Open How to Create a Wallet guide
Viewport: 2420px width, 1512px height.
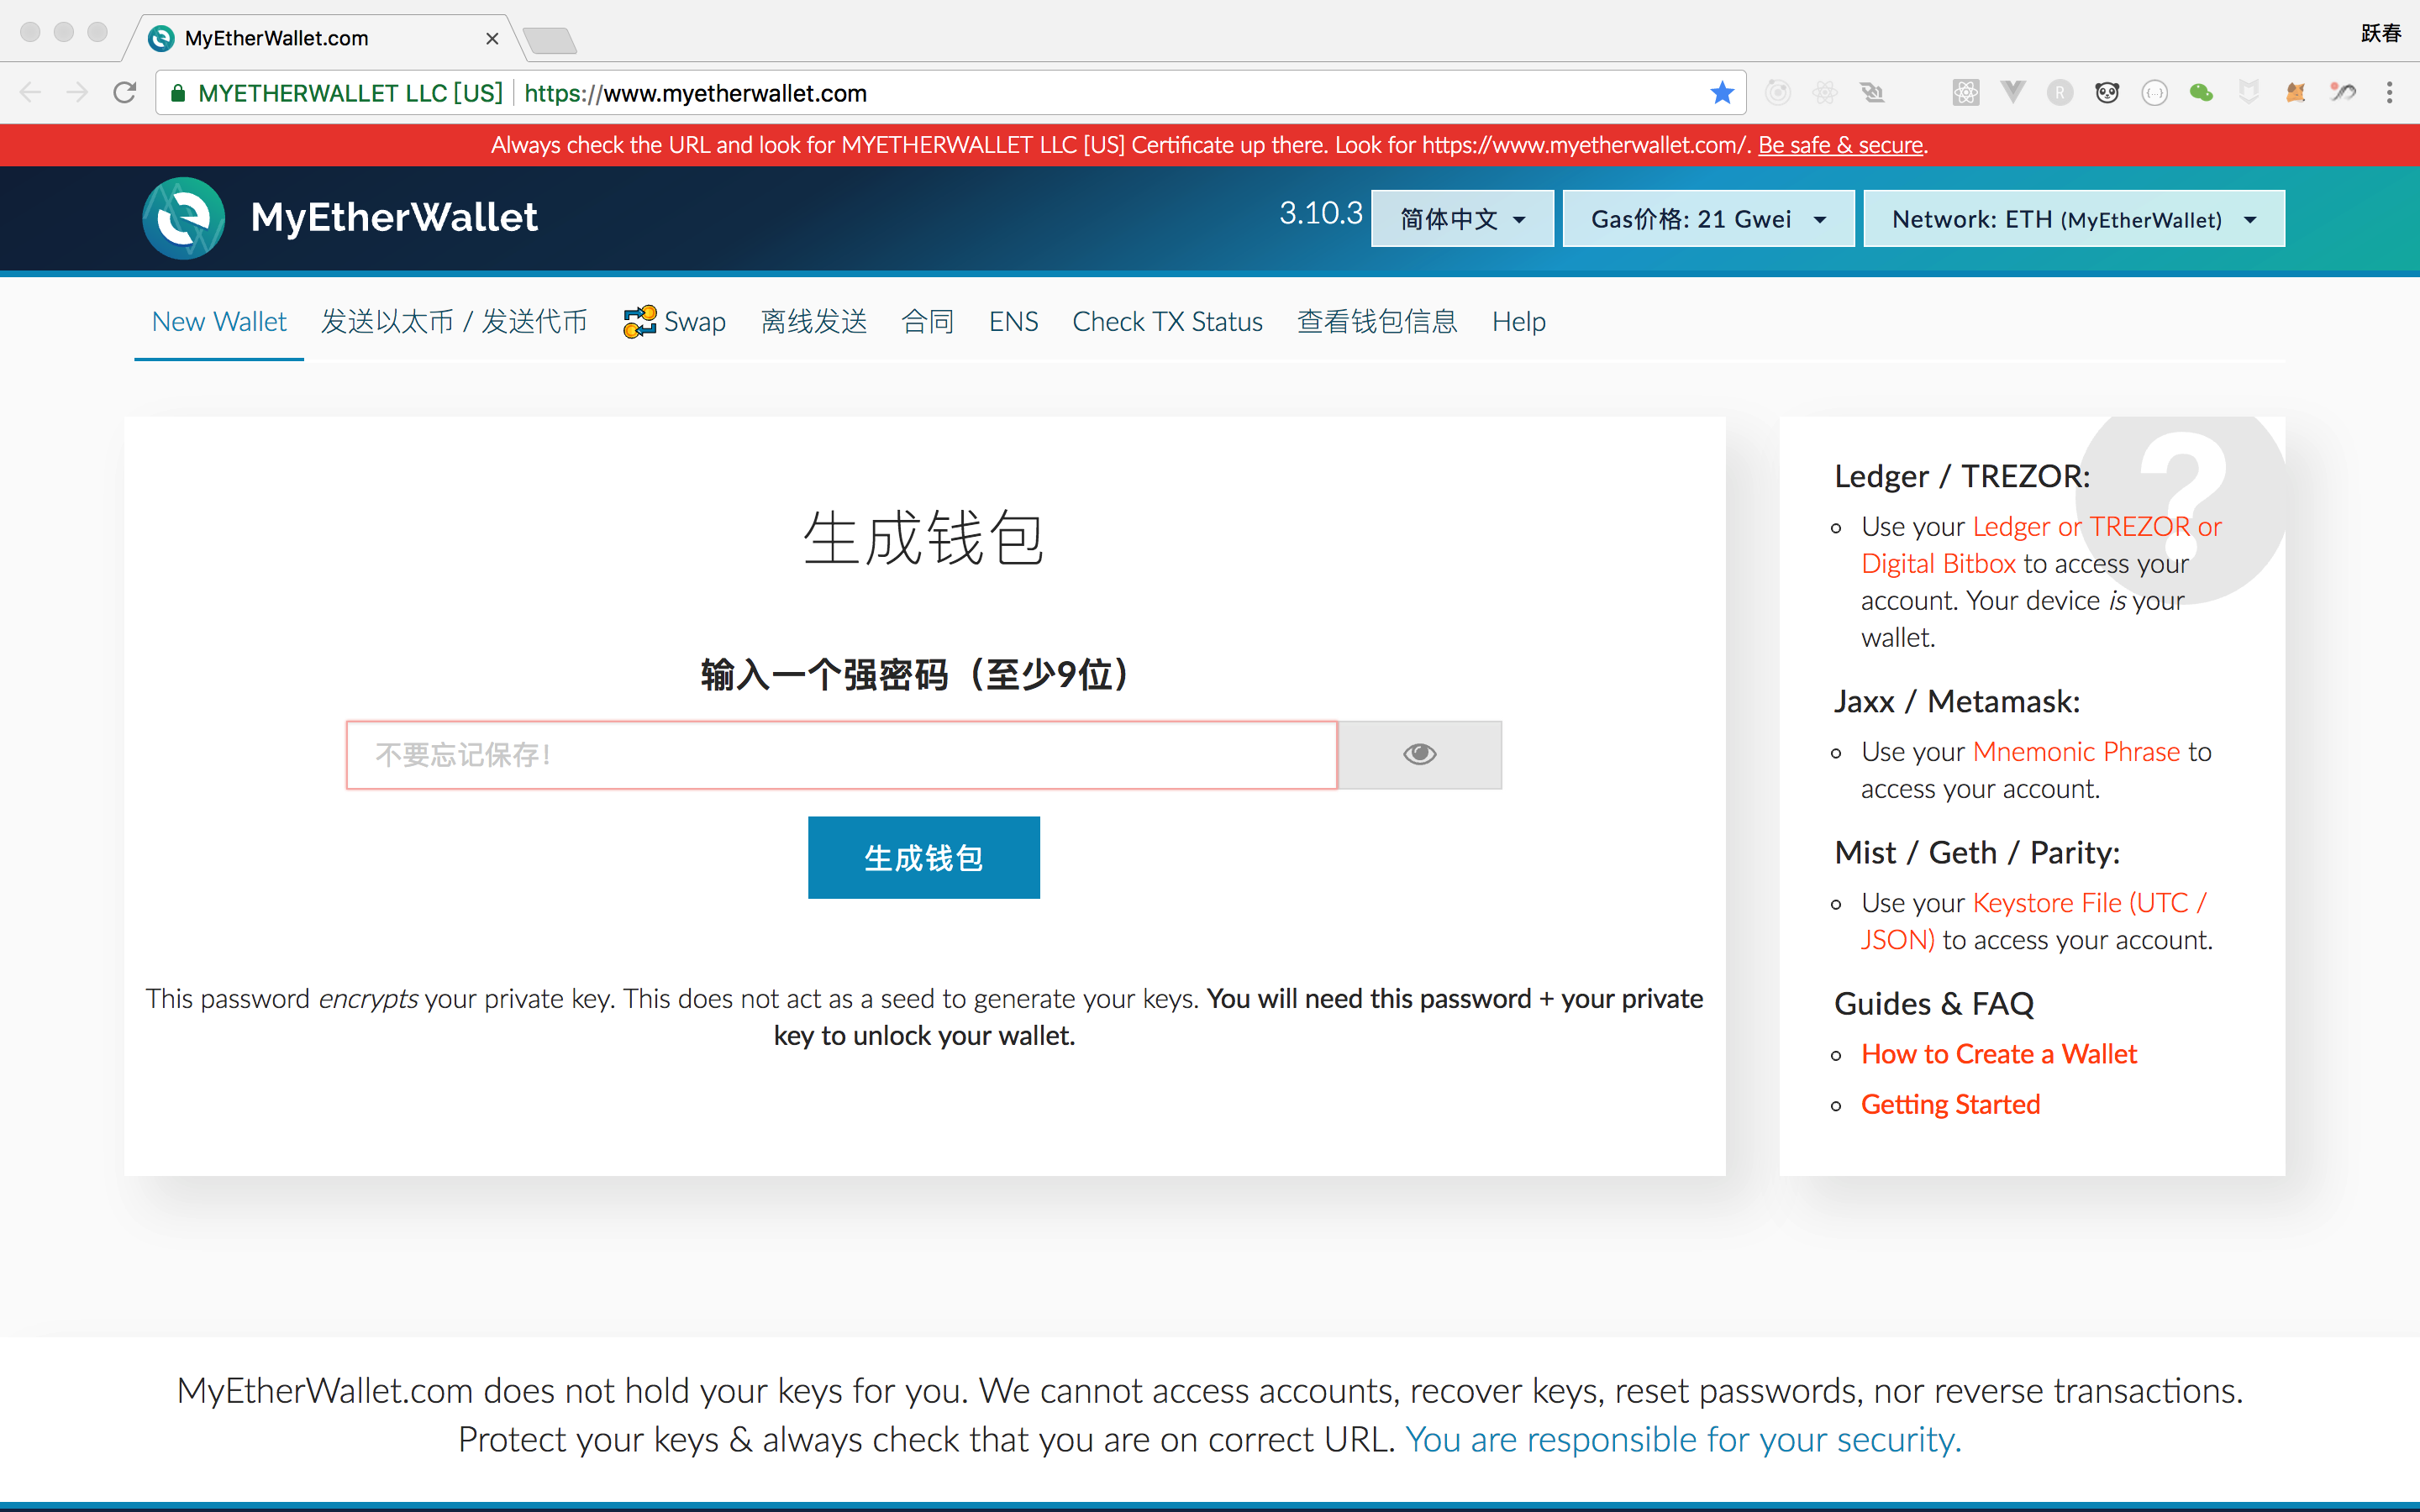pos(1998,1054)
